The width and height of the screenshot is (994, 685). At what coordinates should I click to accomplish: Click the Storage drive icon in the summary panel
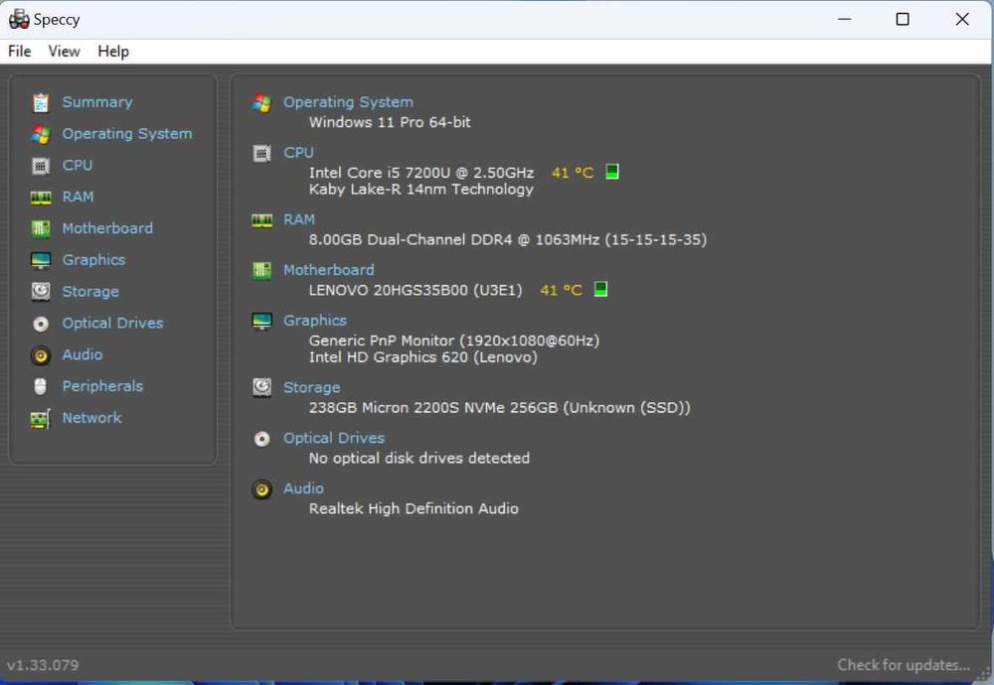click(x=261, y=387)
